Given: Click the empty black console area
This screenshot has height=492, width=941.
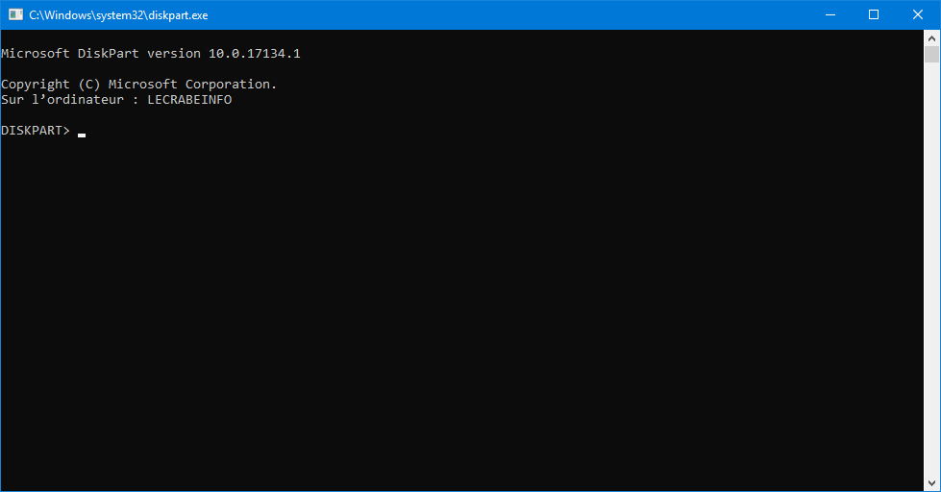Looking at the screenshot, I should coord(462,312).
